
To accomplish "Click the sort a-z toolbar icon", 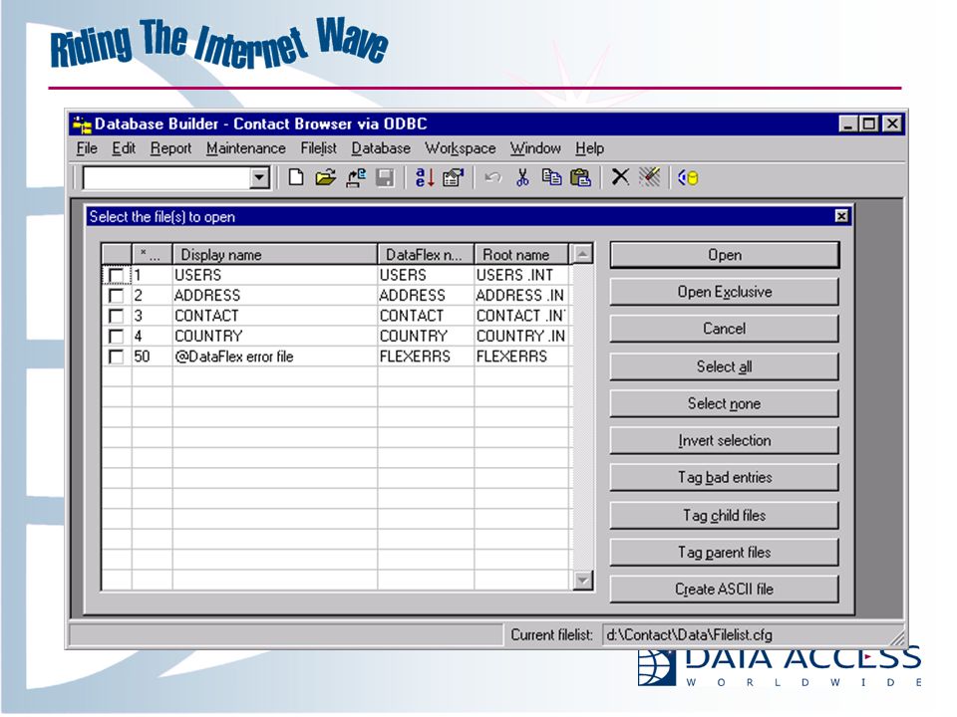I will (425, 178).
